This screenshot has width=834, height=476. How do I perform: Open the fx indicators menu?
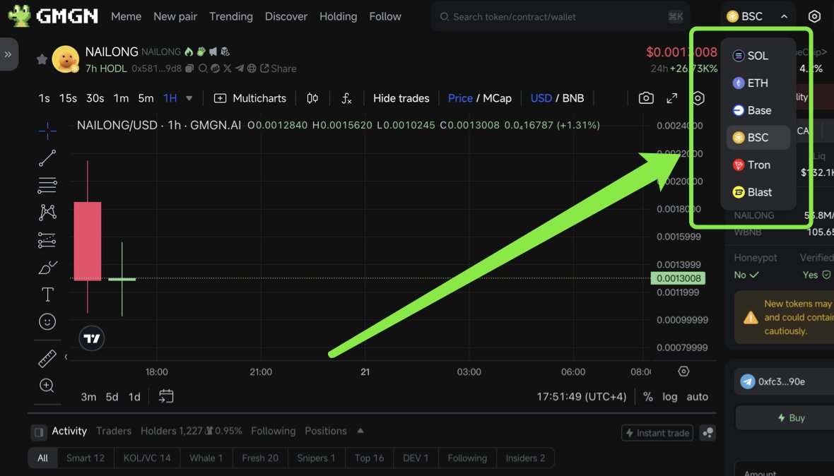click(346, 98)
